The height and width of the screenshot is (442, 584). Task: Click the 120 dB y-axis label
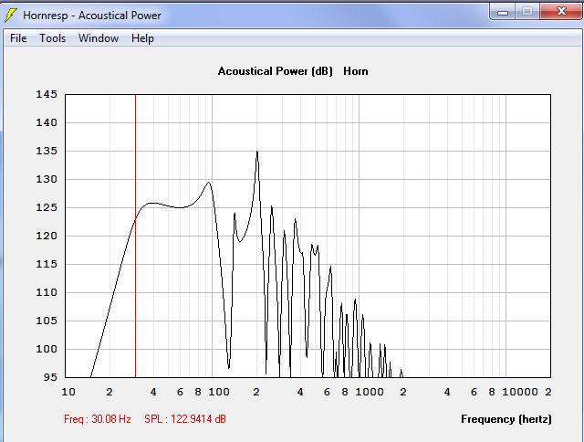47,236
